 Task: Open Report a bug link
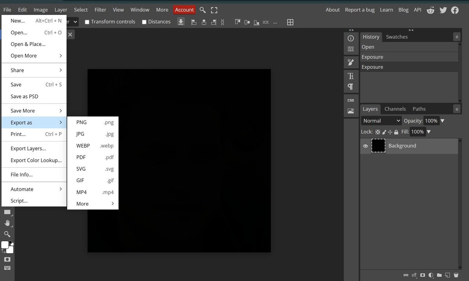click(x=360, y=10)
